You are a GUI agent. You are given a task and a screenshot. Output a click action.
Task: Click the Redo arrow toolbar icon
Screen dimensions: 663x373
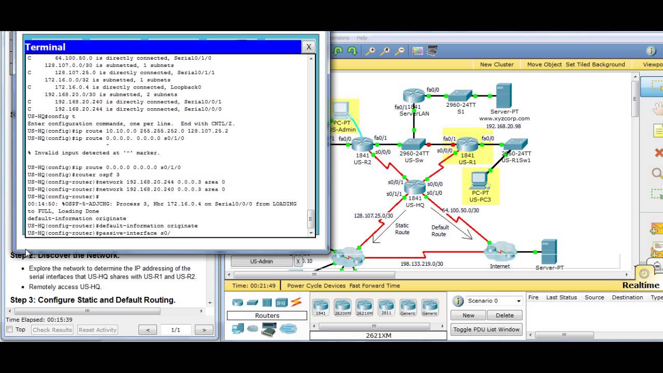pos(352,51)
